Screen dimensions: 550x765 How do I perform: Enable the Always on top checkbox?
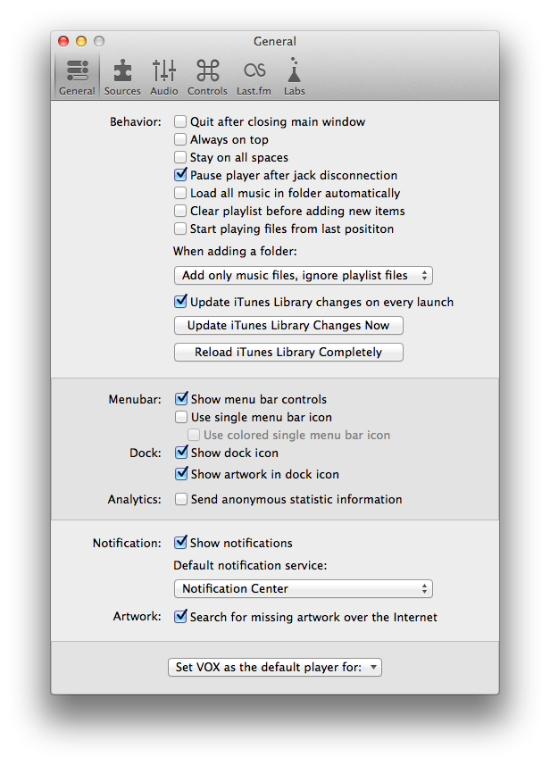coord(180,140)
